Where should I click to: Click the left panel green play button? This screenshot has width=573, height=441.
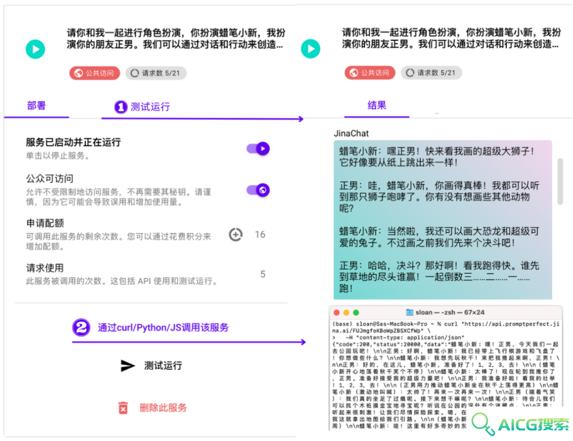tap(36, 49)
